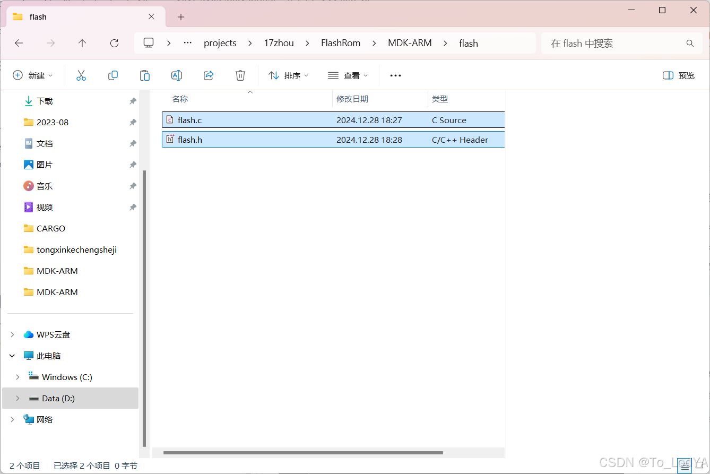The height and width of the screenshot is (474, 710).
Task: Click the C Source type cell
Action: click(x=449, y=120)
